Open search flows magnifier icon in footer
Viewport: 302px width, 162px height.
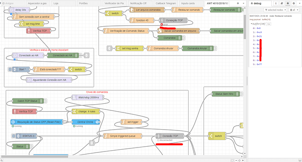2,160
